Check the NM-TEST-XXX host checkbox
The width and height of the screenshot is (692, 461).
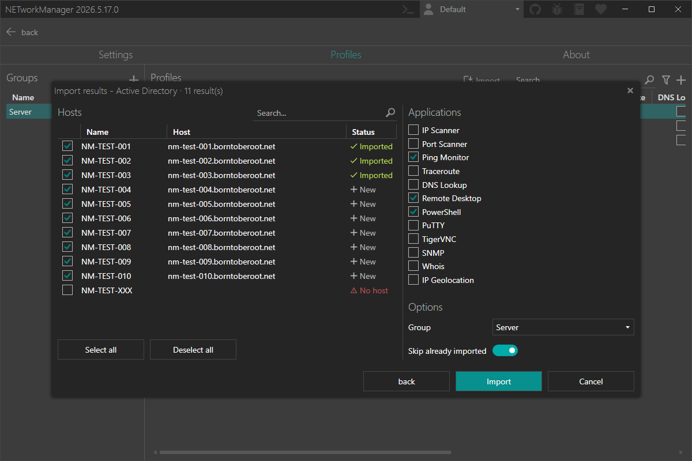click(67, 290)
